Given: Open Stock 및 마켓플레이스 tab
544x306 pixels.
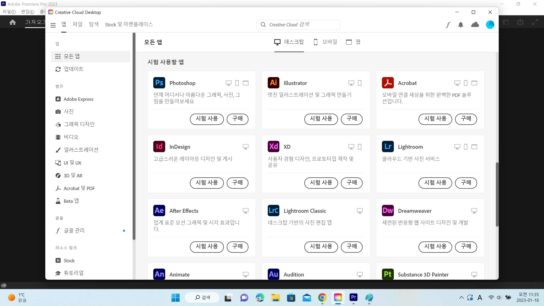Looking at the screenshot, I should point(129,24).
